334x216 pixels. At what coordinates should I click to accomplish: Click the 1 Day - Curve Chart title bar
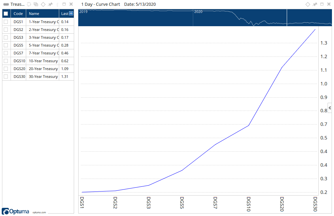tap(100, 4)
